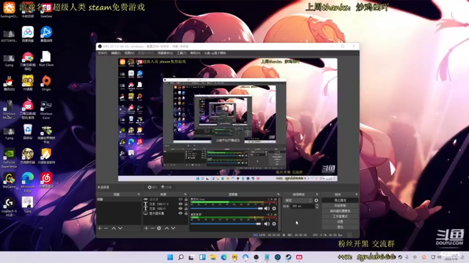The image size is (469, 263).
Task: Remove the selected scene with the minus icon
Action: [x=106, y=228]
